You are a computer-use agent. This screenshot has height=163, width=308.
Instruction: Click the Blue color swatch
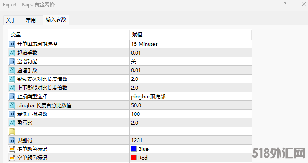[134, 149]
